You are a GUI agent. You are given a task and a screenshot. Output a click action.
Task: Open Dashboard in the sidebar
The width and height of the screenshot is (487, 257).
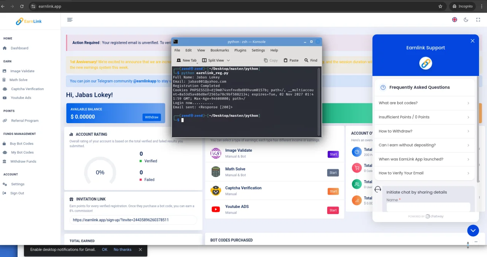(19, 48)
